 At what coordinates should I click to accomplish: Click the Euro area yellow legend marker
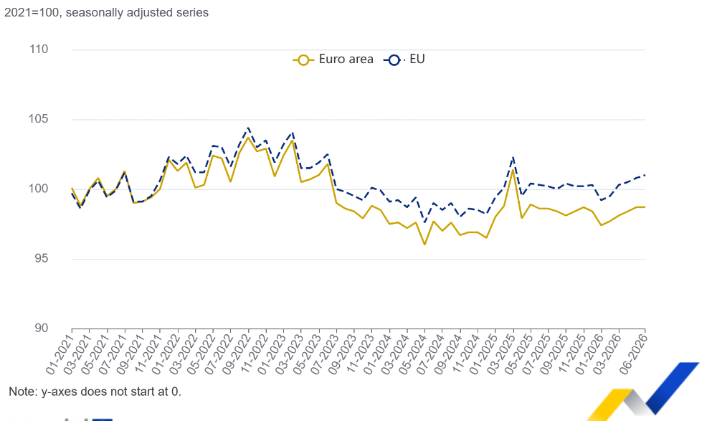click(x=303, y=60)
